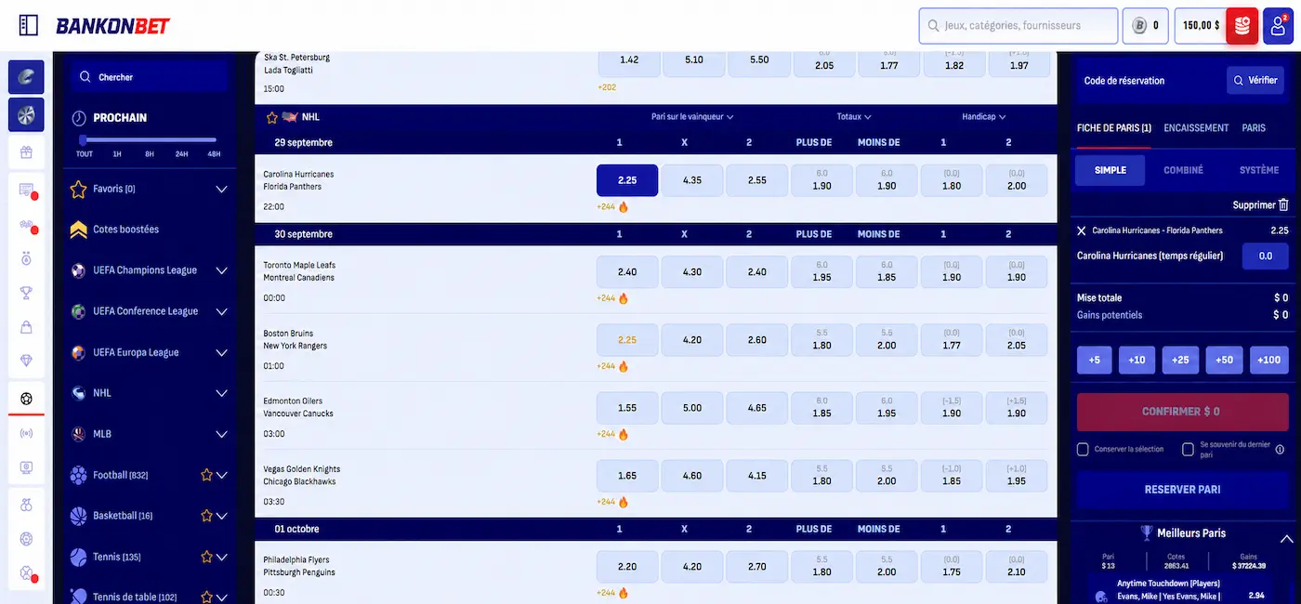Tick the Se souvenir du dernier pari checkbox

[1188, 450]
